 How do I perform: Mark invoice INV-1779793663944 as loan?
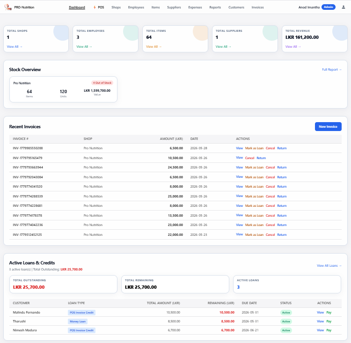pos(254,167)
